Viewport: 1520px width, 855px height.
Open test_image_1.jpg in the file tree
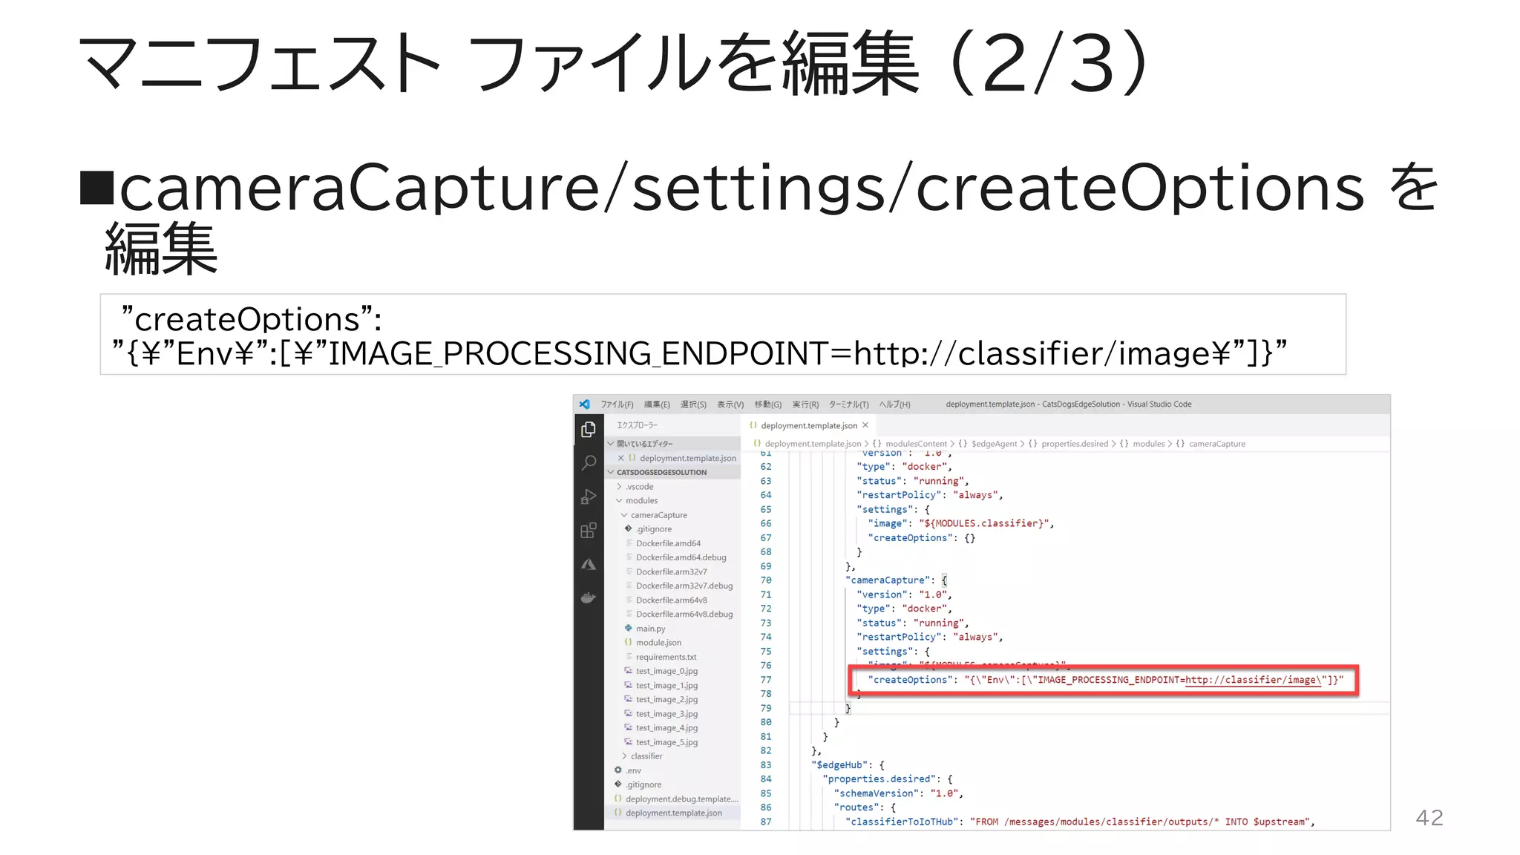pos(666,685)
